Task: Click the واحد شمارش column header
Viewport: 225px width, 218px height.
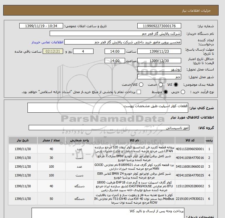Action: [x=79, y=140]
